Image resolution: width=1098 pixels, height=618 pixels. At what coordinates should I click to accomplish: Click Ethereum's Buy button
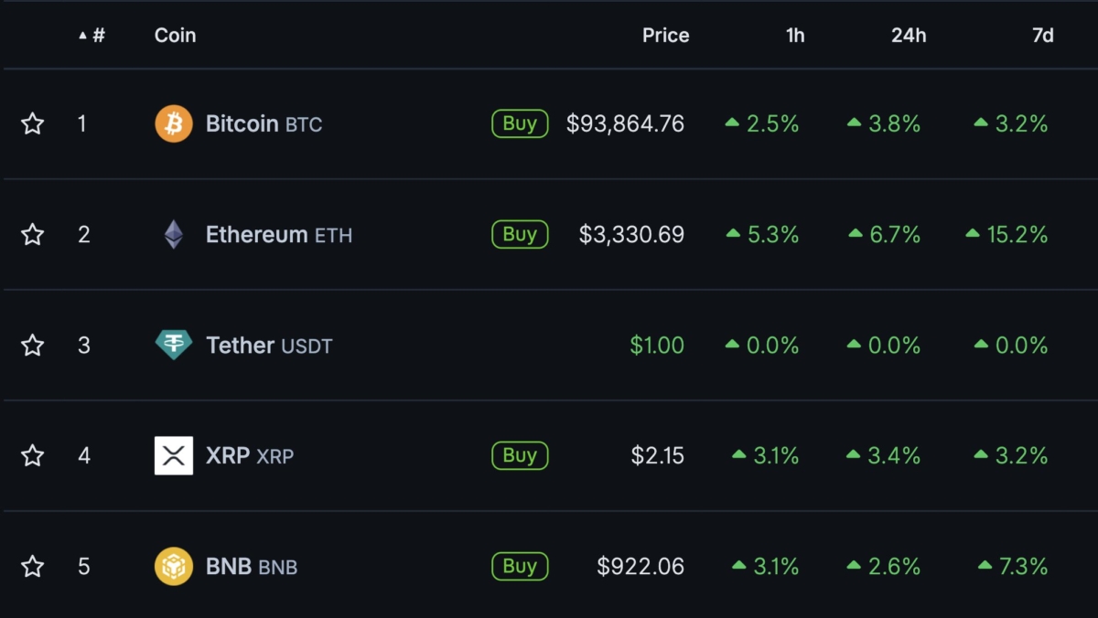pyautogui.click(x=519, y=234)
